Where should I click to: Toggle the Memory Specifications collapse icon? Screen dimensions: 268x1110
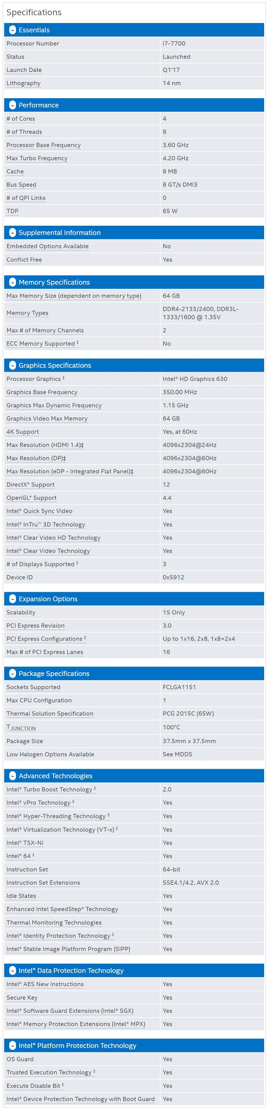(x=12, y=282)
